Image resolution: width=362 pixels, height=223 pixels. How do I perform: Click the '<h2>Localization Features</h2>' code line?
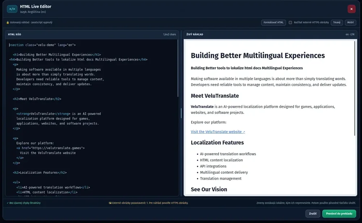(x=40, y=172)
